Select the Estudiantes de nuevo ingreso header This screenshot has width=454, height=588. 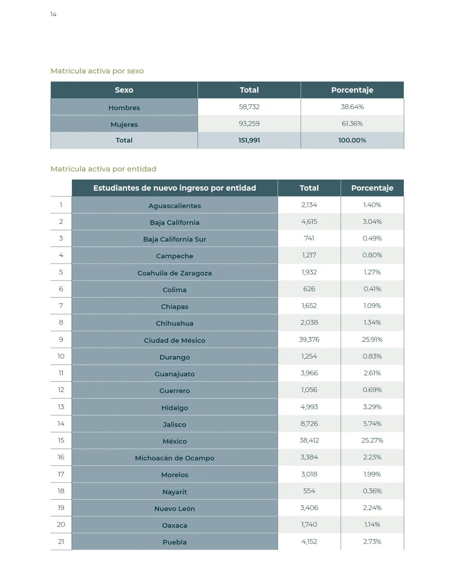pyautogui.click(x=175, y=188)
